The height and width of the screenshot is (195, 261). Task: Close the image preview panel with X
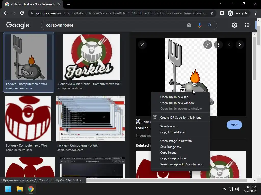tap(142, 45)
